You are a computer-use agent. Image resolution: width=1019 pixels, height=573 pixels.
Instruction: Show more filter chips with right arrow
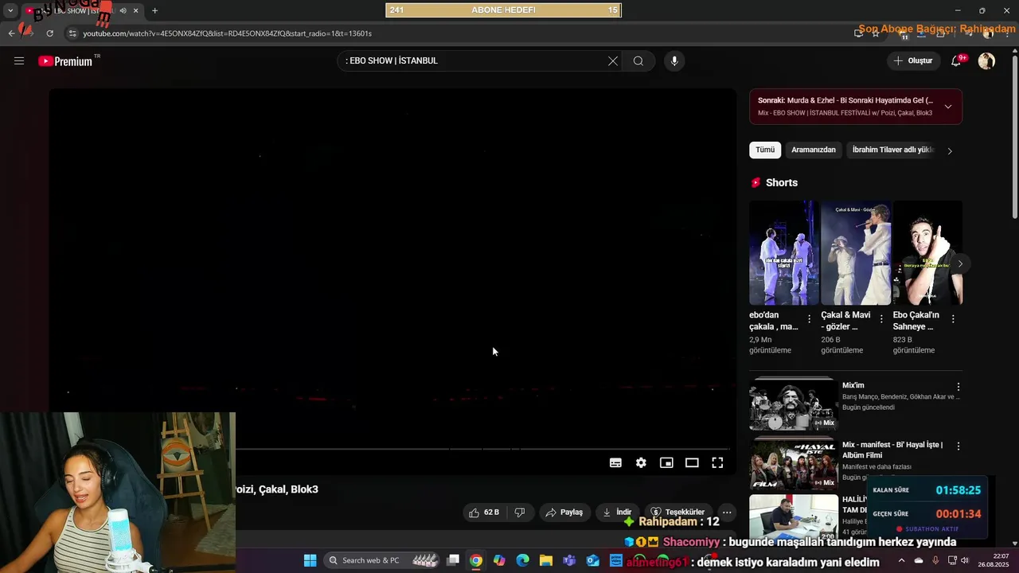(x=949, y=150)
